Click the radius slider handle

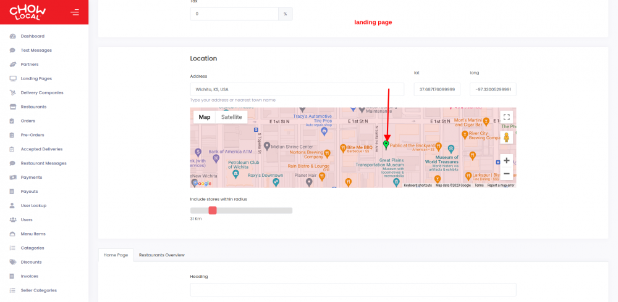point(213,210)
